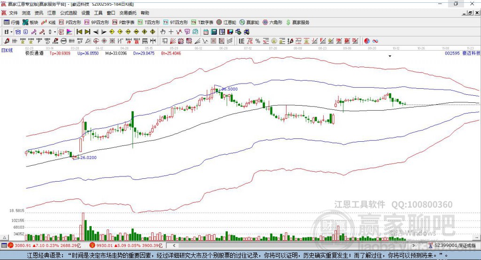Click the 002595 stock code label
The width and height of the screenshot is (481, 260).
(452, 53)
